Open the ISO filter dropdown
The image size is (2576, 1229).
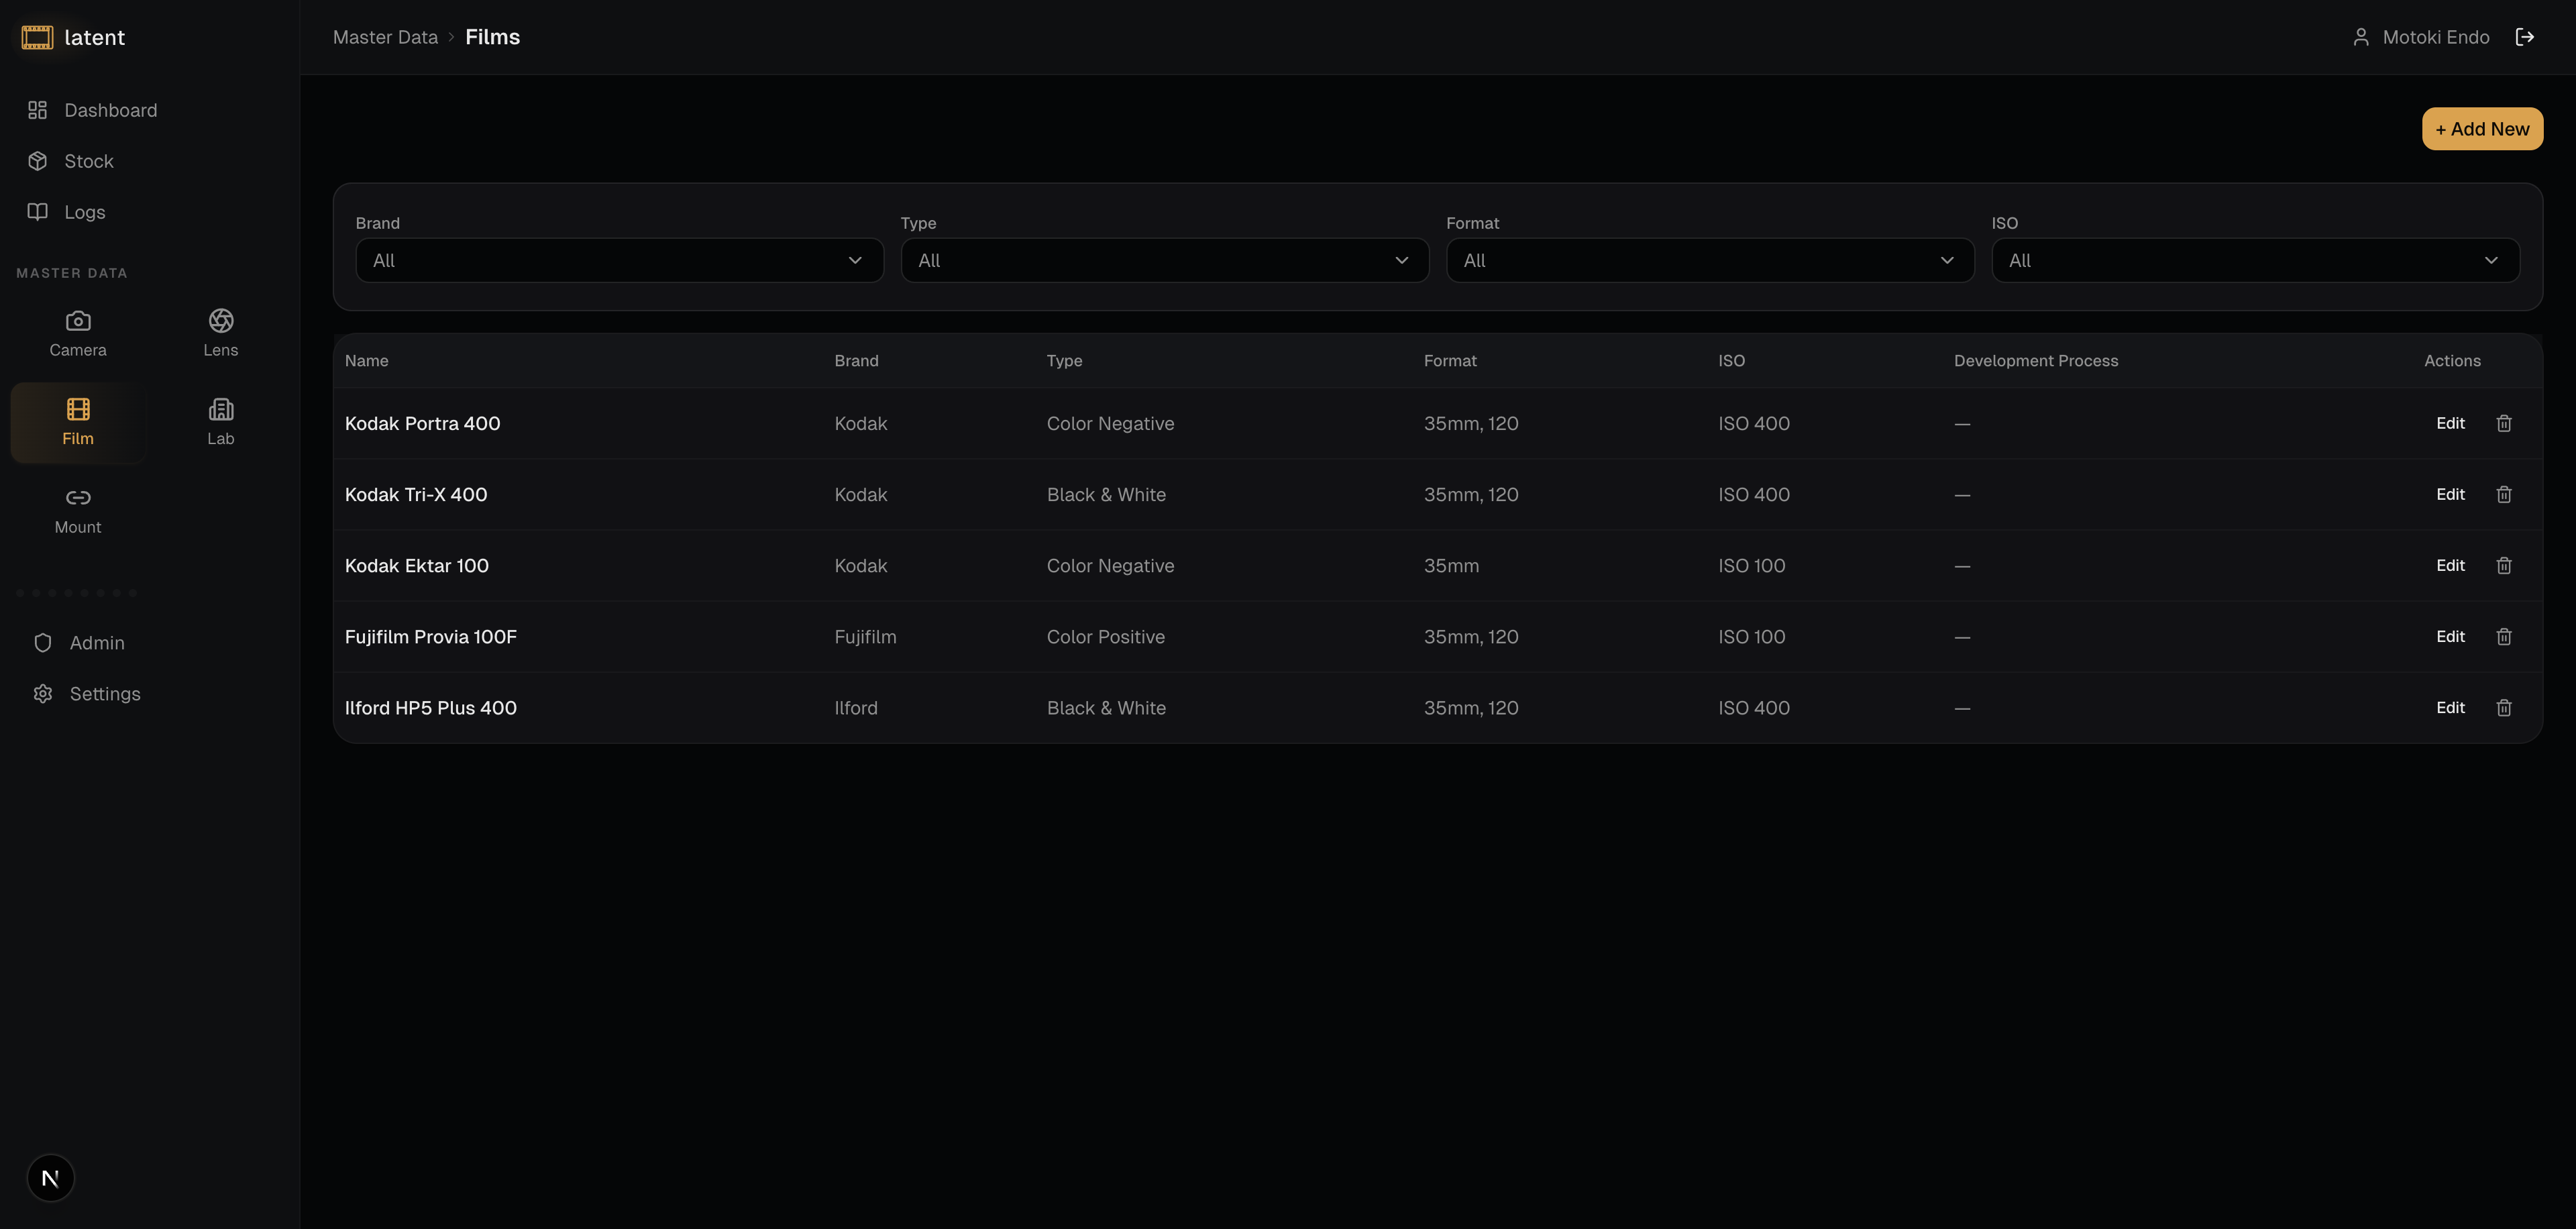pos(2254,261)
